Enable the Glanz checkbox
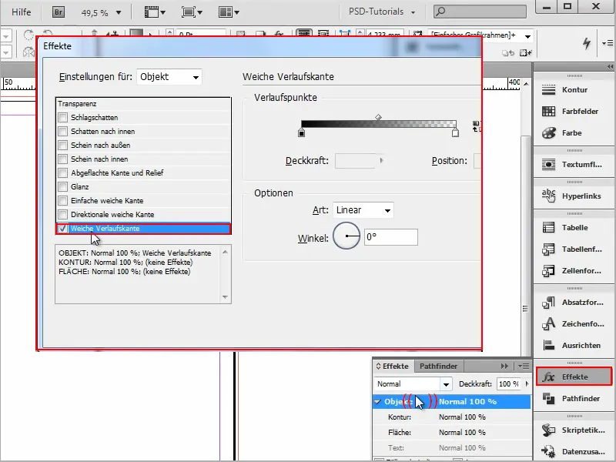This screenshot has height=462, width=616. [x=62, y=186]
